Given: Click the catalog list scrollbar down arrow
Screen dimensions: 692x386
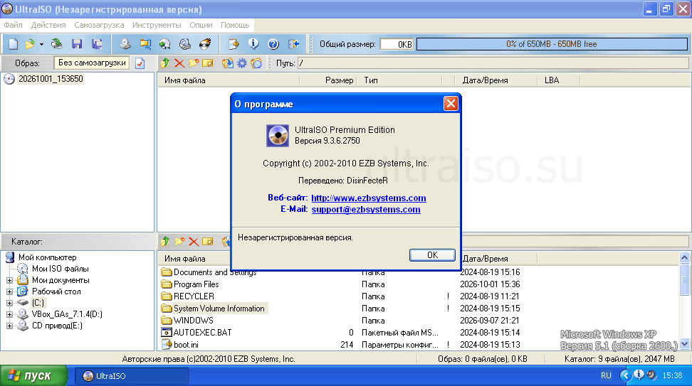Looking at the screenshot, I should click(x=684, y=344).
